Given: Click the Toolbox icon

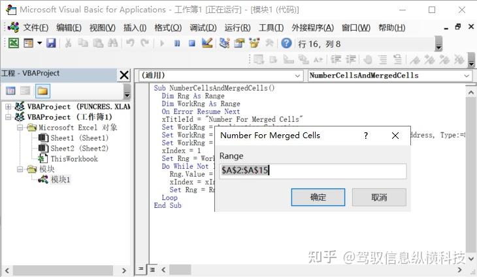Looking at the screenshot, I should pyautogui.click(x=269, y=44).
